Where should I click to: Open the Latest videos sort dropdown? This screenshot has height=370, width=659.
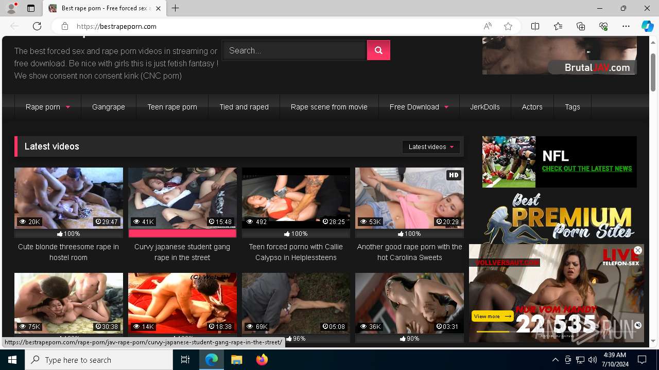(431, 147)
